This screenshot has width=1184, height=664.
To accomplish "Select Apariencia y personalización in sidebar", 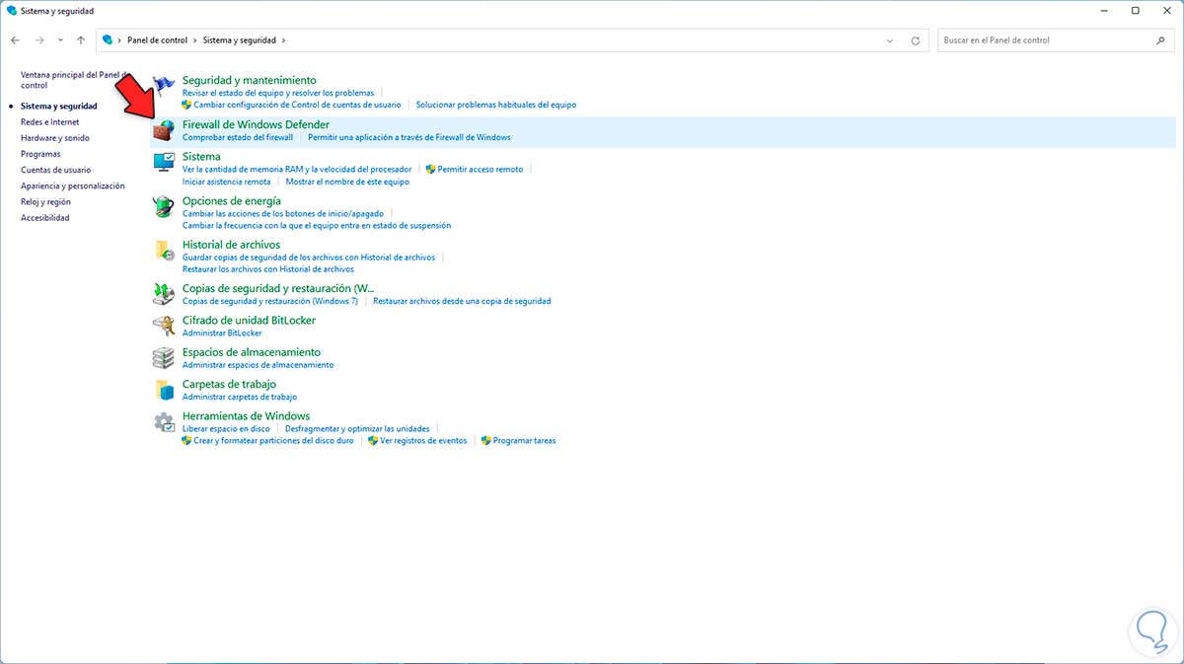I will click(73, 185).
